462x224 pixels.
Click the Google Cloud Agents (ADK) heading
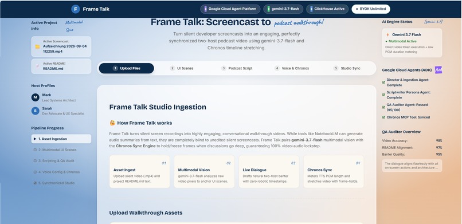[x=407, y=70]
